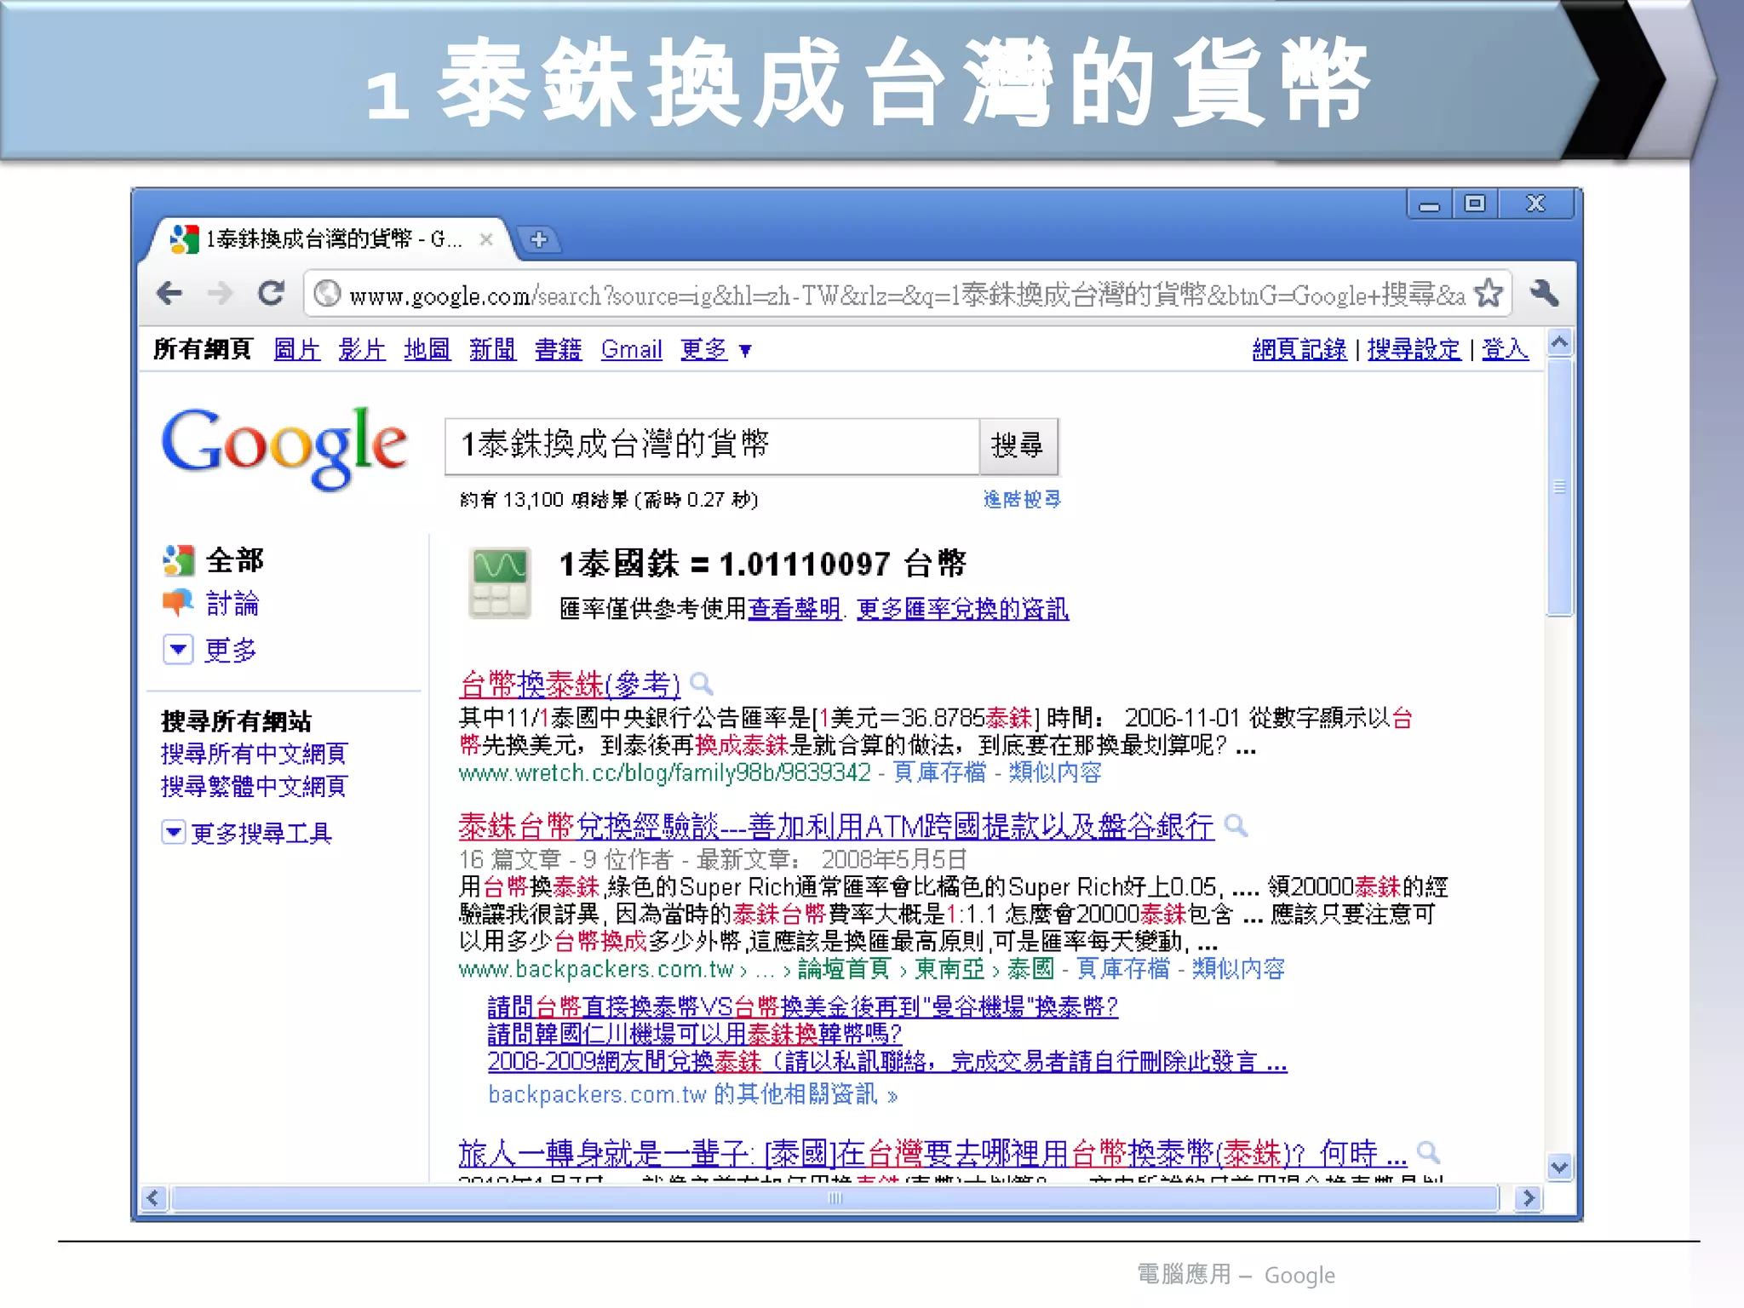Open 進階搜尋 advanced search link
Image resolution: width=1744 pixels, height=1308 pixels.
[x=1022, y=499]
